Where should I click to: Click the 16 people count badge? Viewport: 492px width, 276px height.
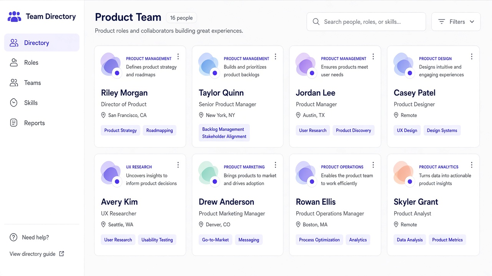(x=181, y=18)
